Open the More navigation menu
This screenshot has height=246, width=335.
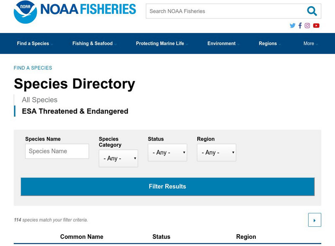tap(310, 44)
